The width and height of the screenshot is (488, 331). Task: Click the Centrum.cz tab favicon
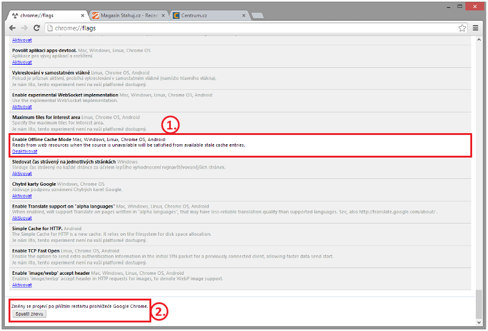click(x=176, y=15)
